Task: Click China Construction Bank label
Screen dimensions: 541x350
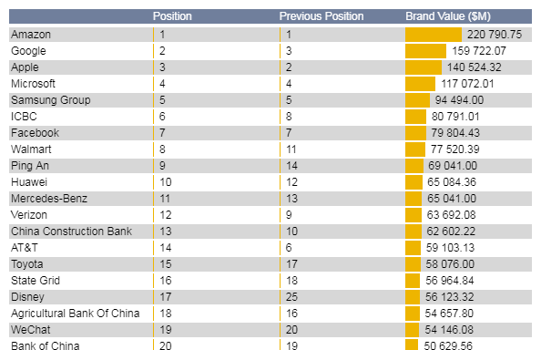Action: pyautogui.click(x=71, y=232)
